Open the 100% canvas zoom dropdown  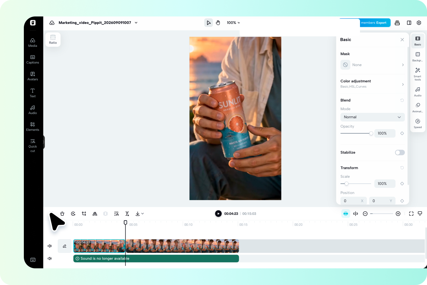tap(233, 23)
